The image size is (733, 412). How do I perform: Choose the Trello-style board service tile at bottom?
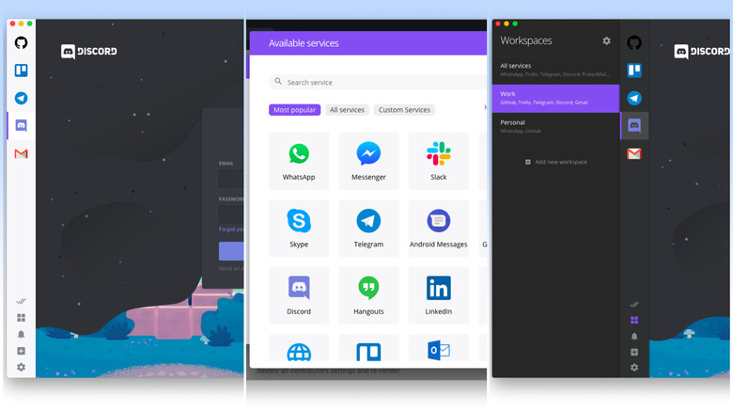coord(368,348)
